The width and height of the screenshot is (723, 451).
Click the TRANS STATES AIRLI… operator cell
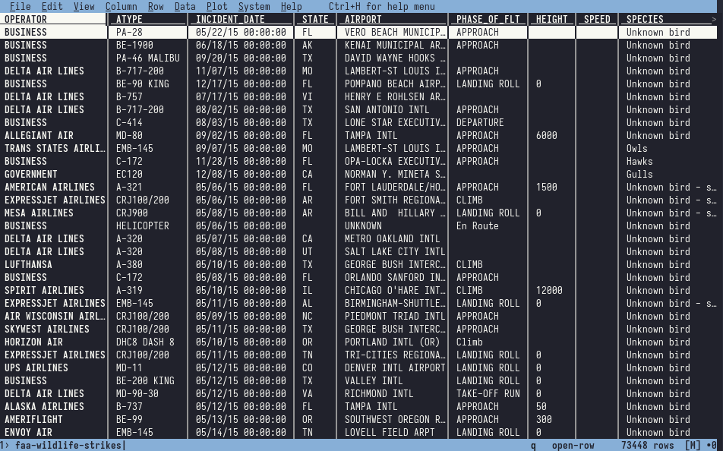tap(55, 149)
